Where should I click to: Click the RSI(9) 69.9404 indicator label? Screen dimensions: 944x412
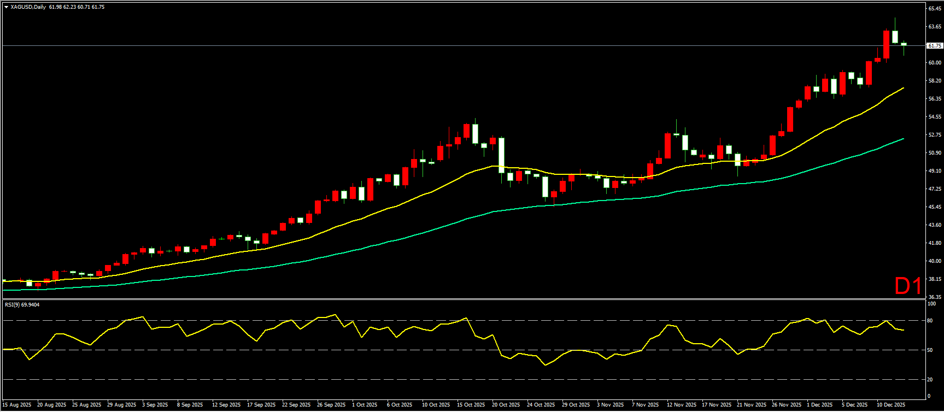[x=22, y=304]
